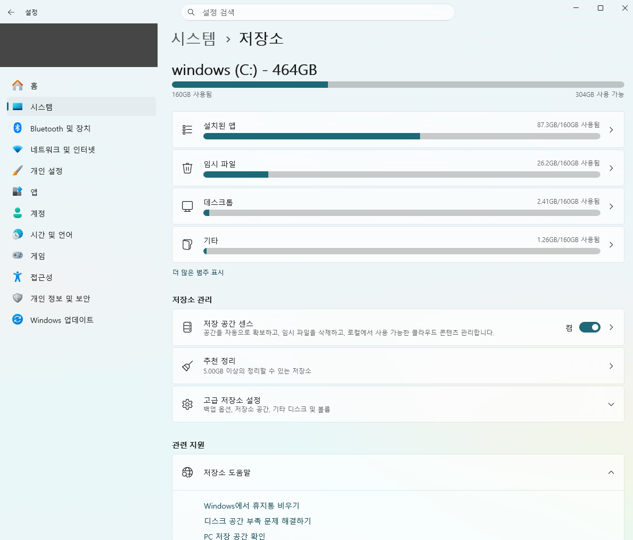Click the 304GB 사용 가능 label
The width and height of the screenshot is (633, 540).
tap(599, 94)
